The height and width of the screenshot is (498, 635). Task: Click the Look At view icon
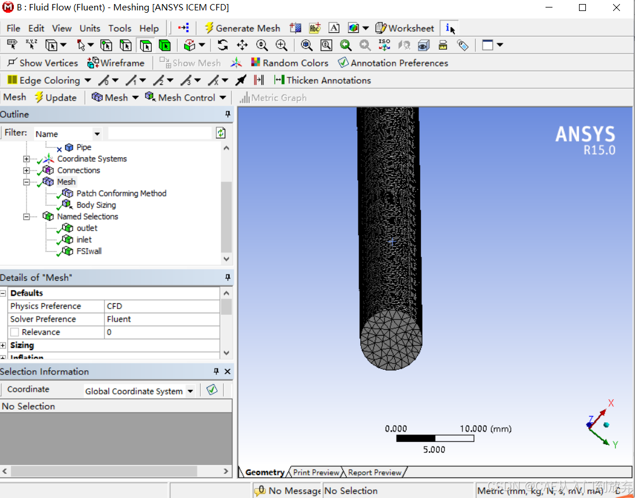[x=424, y=45]
